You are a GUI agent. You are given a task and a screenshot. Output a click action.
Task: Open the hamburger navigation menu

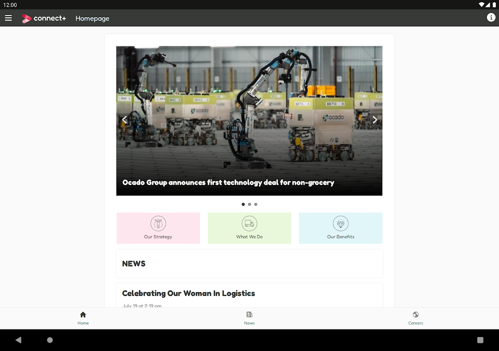pos(8,18)
